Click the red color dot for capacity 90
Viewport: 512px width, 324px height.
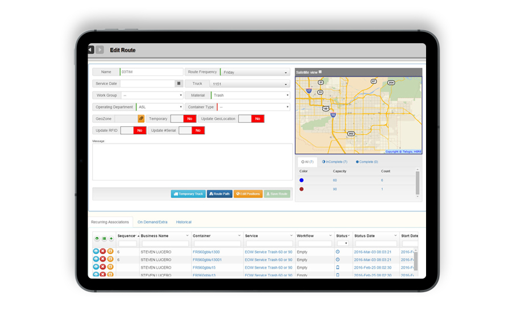pos(302,189)
